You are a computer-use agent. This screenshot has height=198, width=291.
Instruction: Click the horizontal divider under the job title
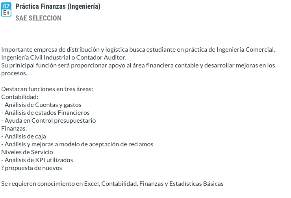146,12
